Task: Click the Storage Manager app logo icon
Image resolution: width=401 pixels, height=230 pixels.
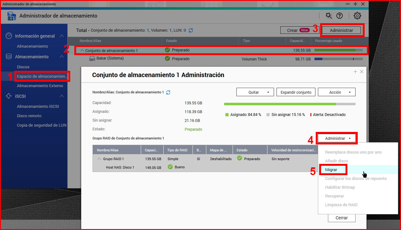Action: [x=12, y=16]
